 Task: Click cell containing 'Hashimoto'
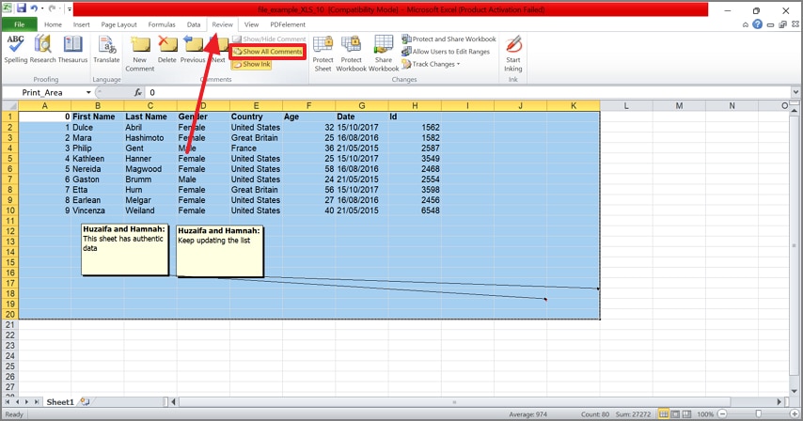tap(150, 138)
